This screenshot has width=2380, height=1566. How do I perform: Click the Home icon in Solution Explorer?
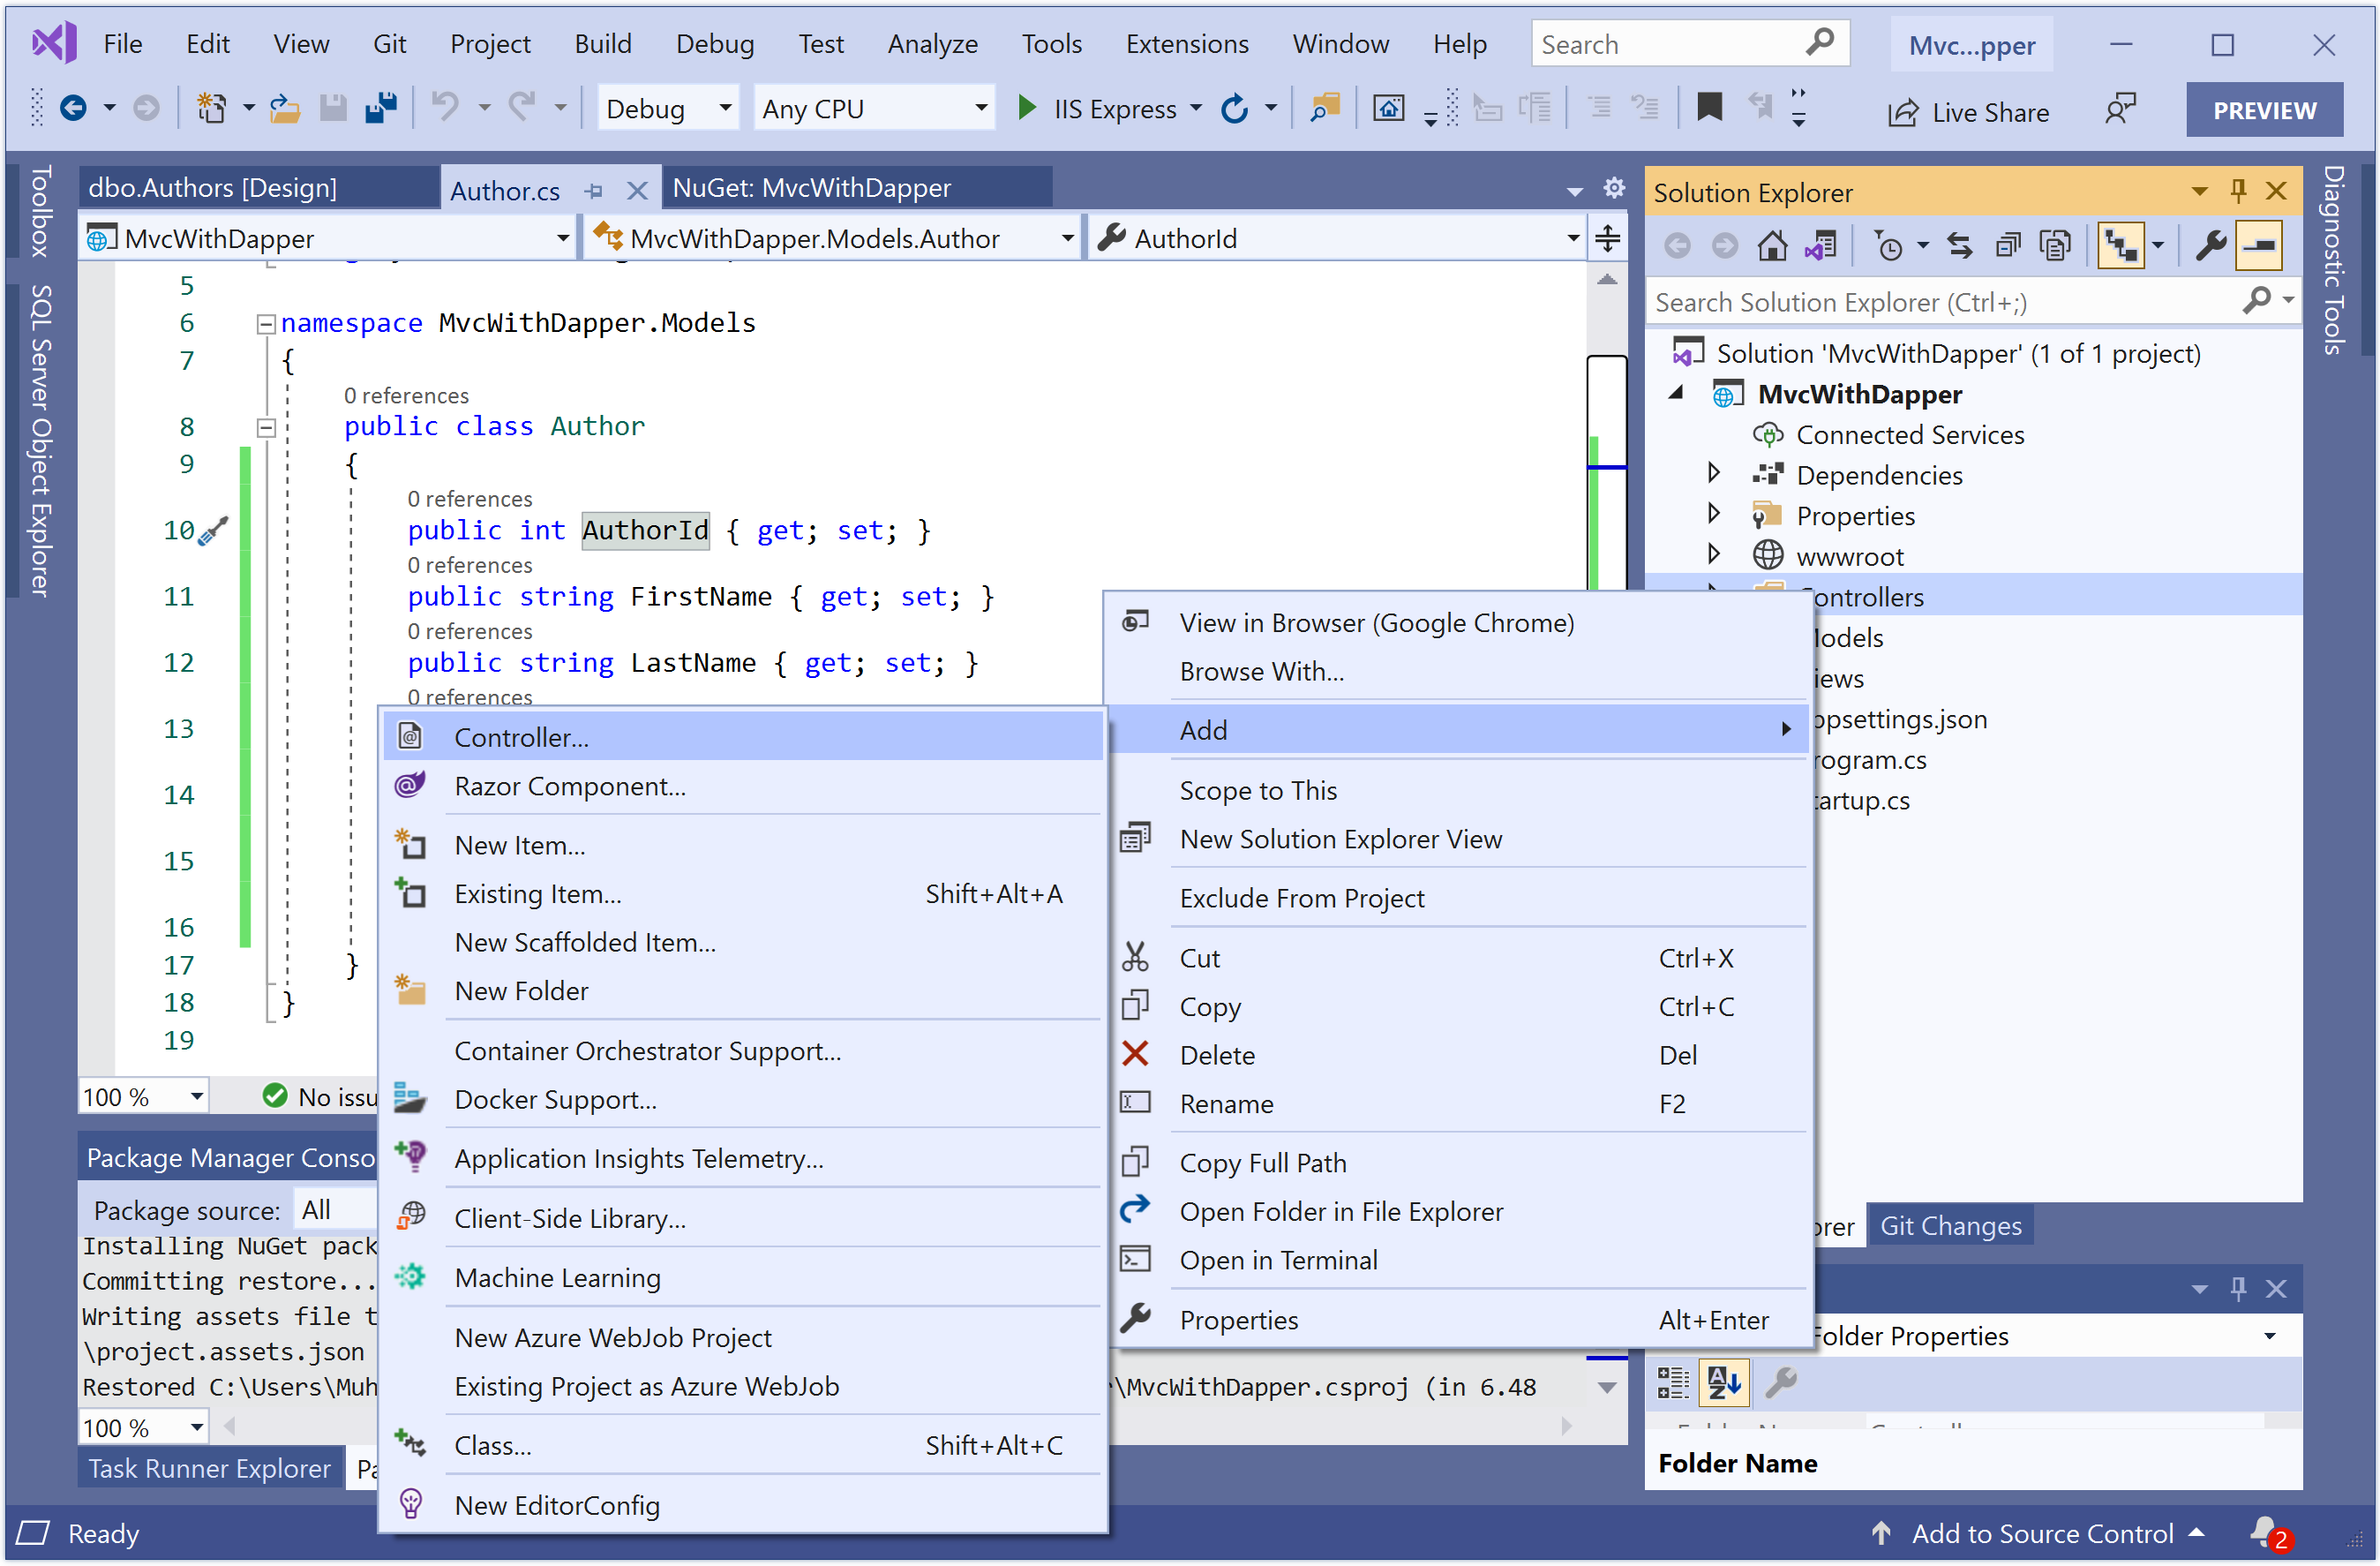[x=1771, y=245]
